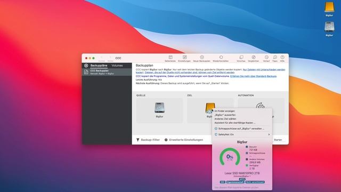Choose "Von diesem Plan kopierte Dateien prüfen"
Image resolution: width=341 pixels, height=192 pixels.
(x=237, y=187)
